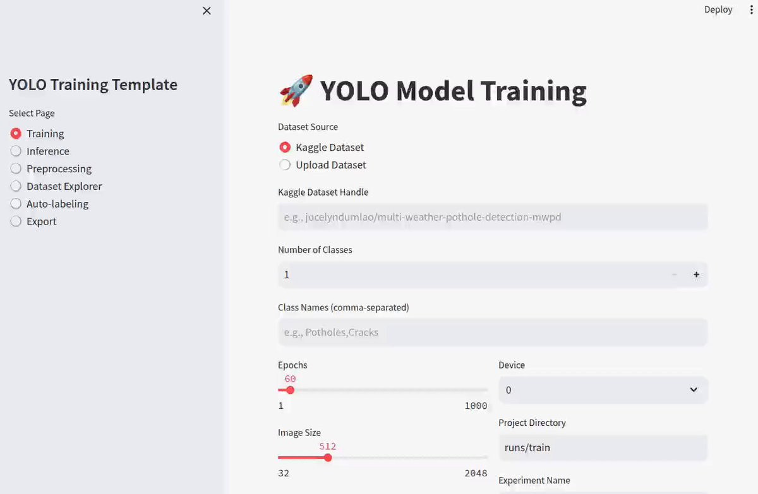Decrease Number of Classes with minus

click(x=674, y=274)
